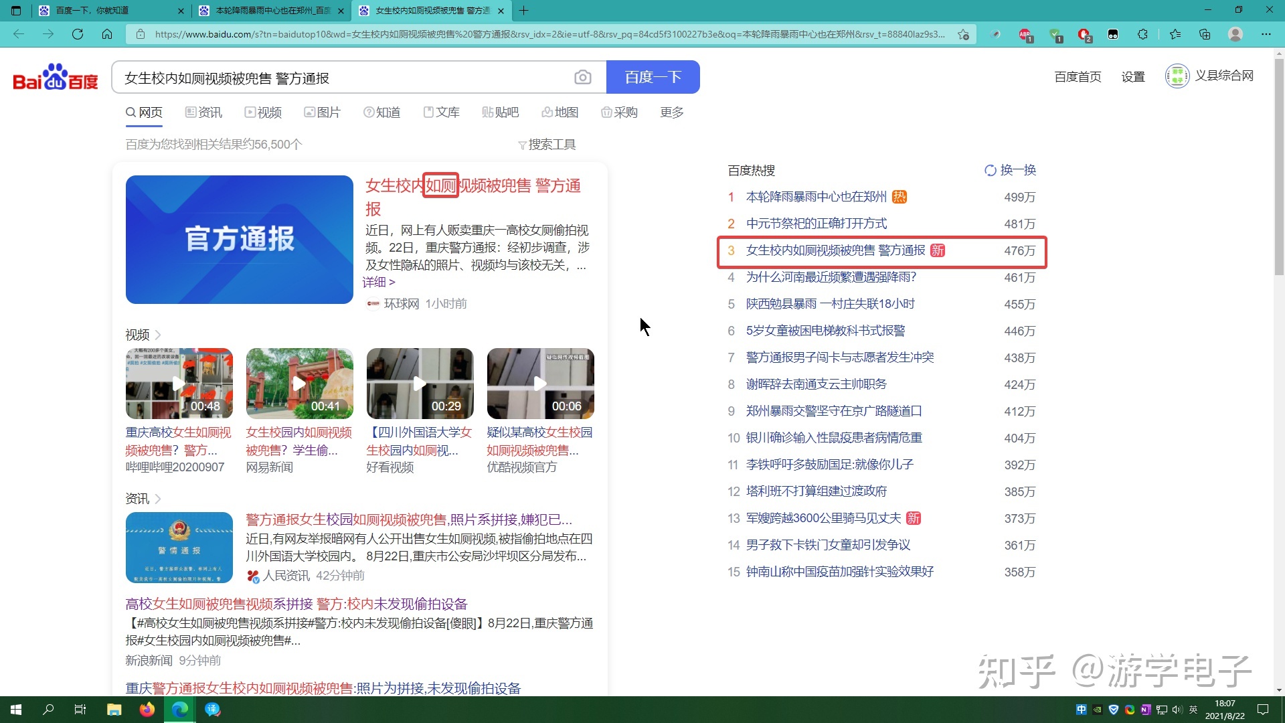Open hot search 谢晖辞去南通支云主帅职务

click(816, 384)
